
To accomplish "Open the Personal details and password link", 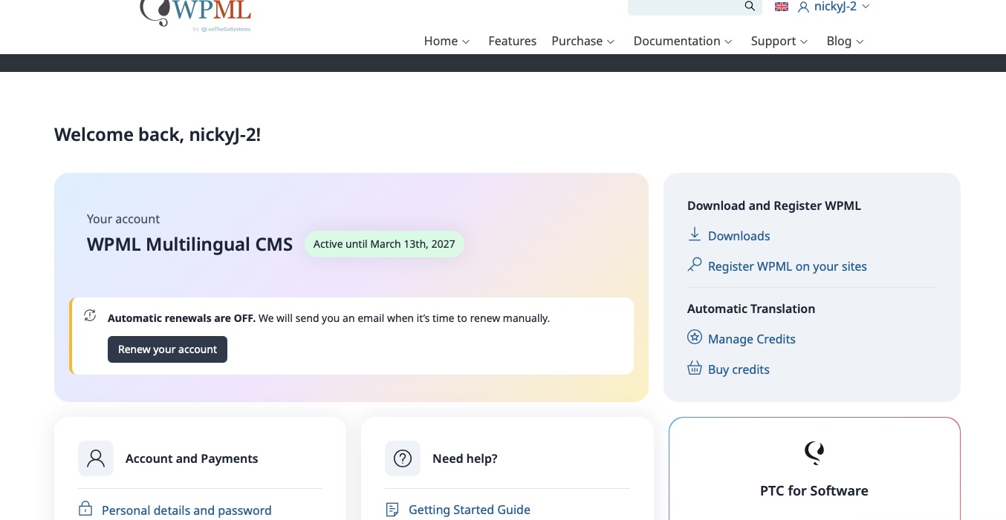I will tap(186, 510).
